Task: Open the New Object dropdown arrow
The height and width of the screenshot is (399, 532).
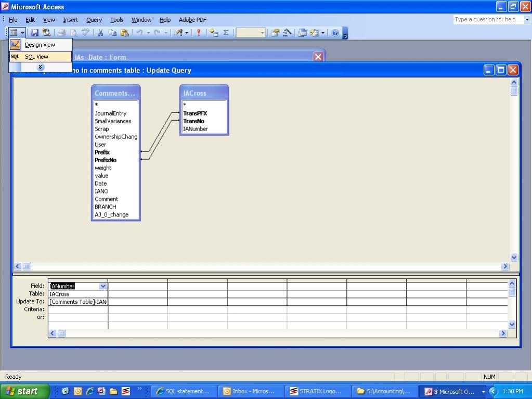Action: [x=322, y=33]
